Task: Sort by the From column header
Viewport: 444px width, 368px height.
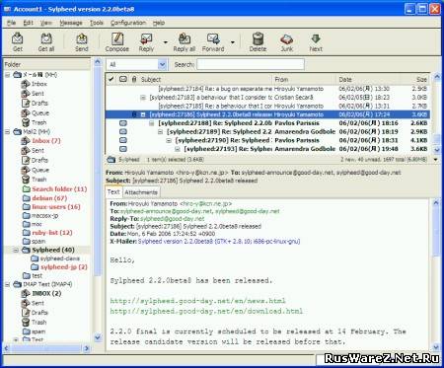Action: pos(304,79)
